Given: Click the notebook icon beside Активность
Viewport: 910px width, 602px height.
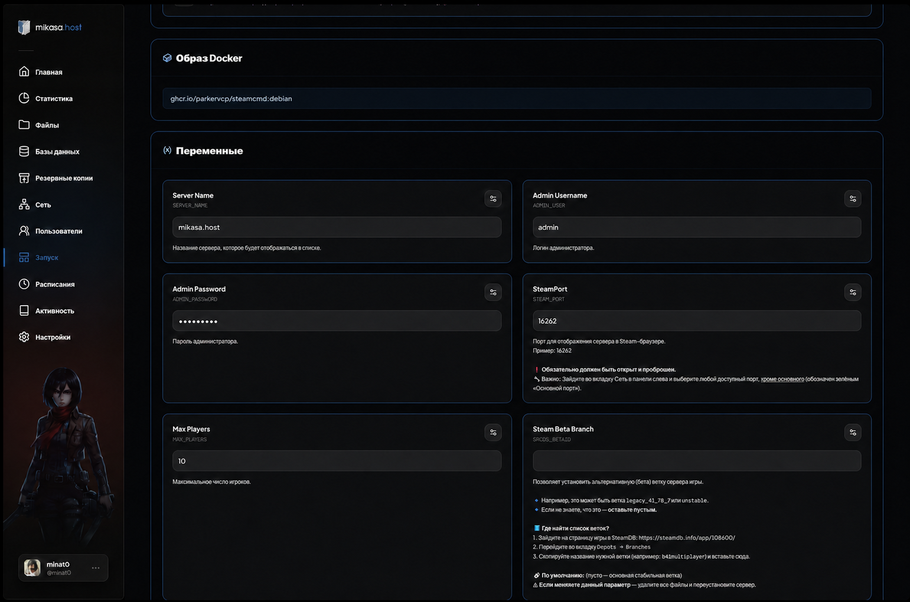Looking at the screenshot, I should pyautogui.click(x=24, y=310).
